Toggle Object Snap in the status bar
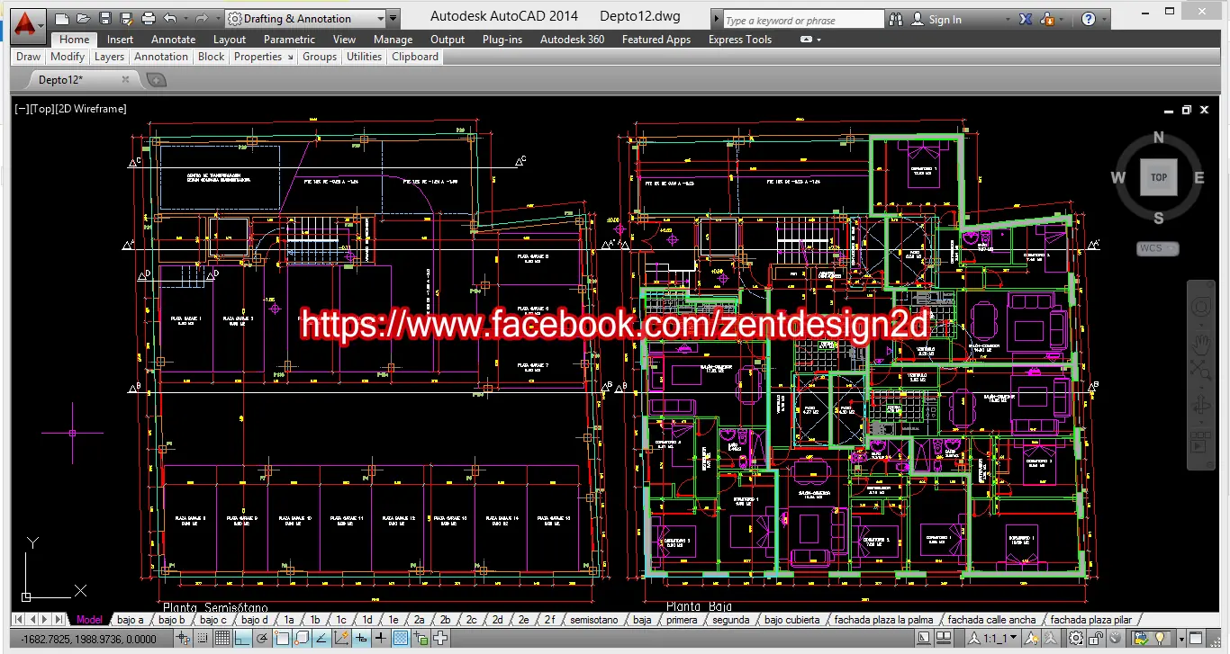The width and height of the screenshot is (1230, 654). [282, 639]
